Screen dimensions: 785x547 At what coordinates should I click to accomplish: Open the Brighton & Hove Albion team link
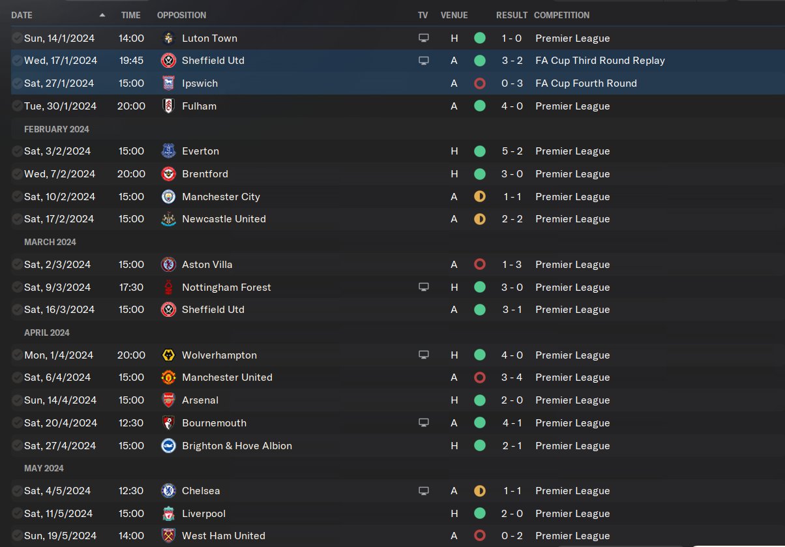[237, 446]
